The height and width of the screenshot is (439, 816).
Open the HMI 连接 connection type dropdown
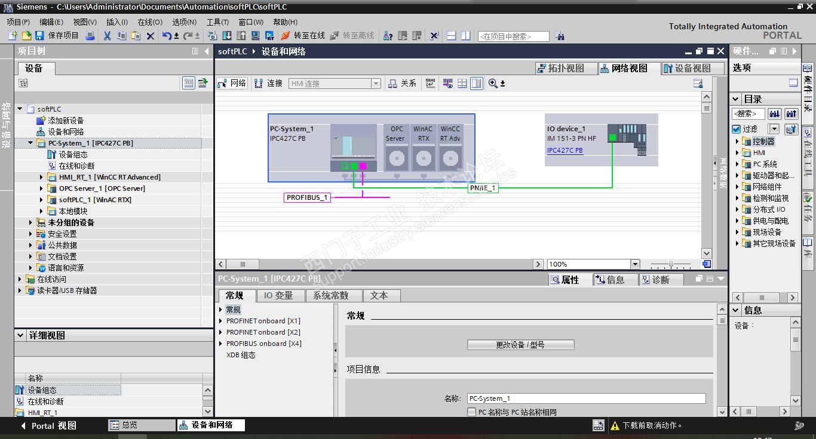pos(376,84)
